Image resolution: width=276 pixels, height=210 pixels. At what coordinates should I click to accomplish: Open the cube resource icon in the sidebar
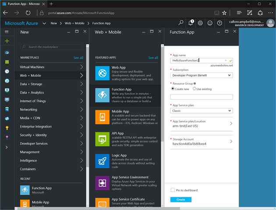pos(7,52)
